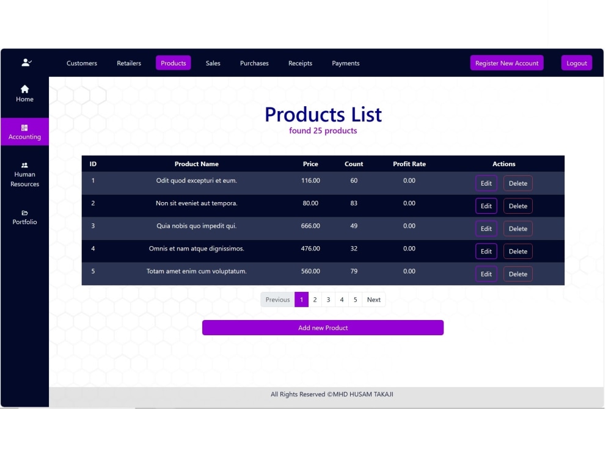Open the Products tab
The image size is (611, 458).
173,63
